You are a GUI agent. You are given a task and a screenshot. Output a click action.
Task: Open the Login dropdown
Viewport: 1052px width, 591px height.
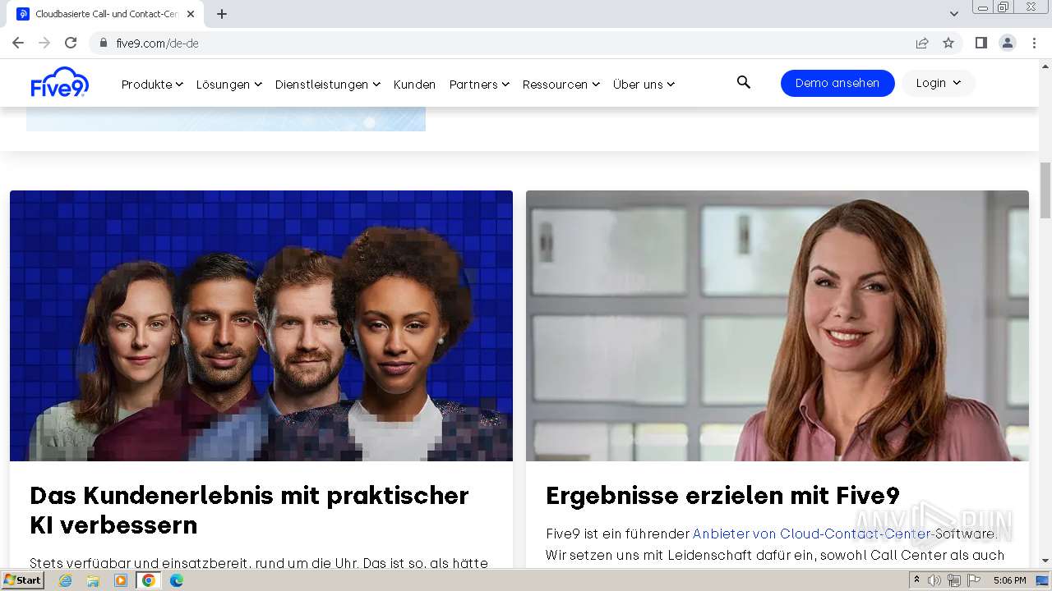pyautogui.click(x=939, y=83)
